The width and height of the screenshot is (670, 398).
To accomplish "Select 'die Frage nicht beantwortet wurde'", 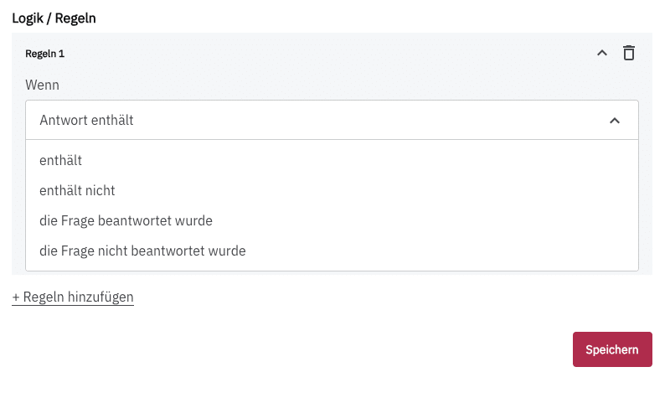I will point(142,251).
